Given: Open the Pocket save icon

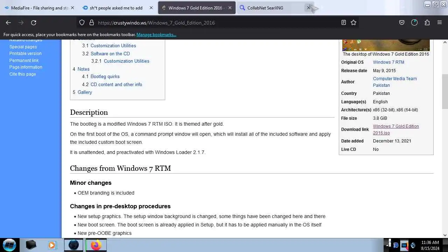Looking at the screenshot, I should coord(402,22).
